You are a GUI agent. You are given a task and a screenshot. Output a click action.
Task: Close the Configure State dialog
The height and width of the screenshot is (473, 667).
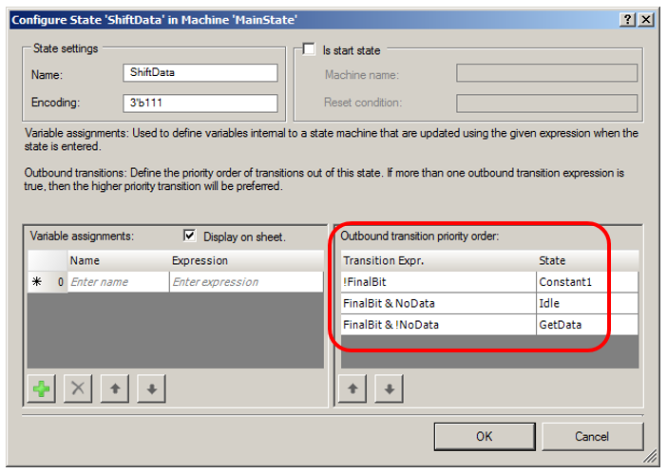click(646, 20)
